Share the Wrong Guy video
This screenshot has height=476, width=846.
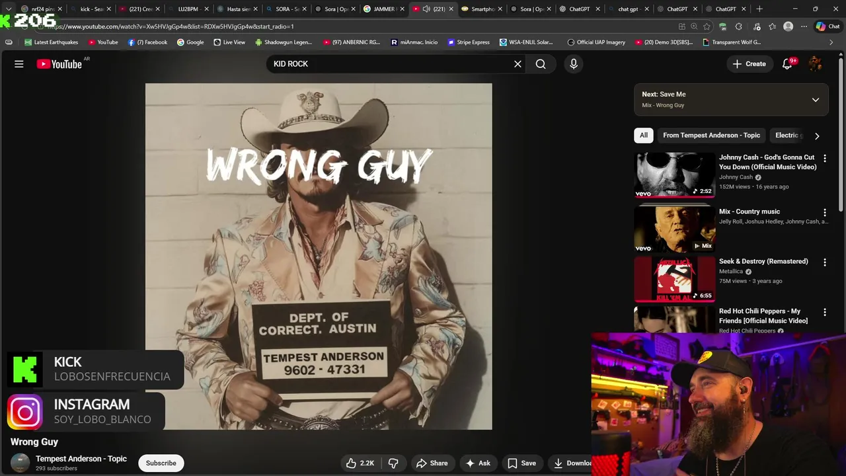click(x=432, y=463)
